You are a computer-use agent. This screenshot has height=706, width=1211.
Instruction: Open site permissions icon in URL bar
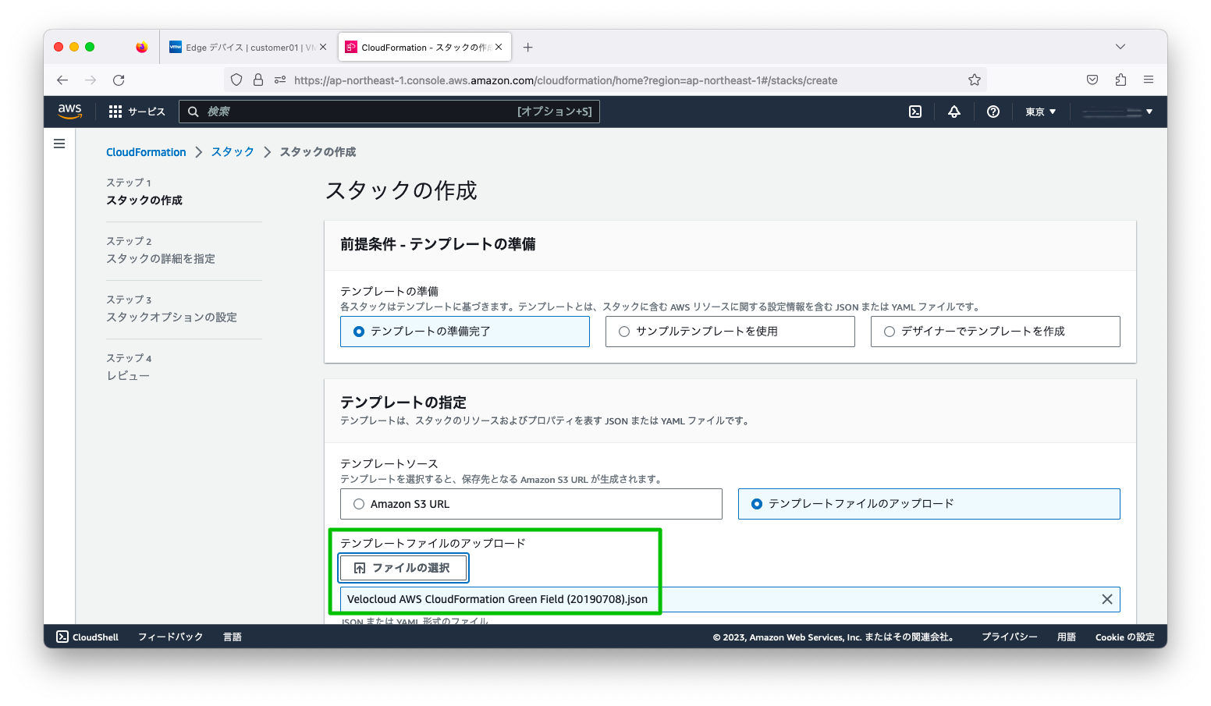(280, 80)
